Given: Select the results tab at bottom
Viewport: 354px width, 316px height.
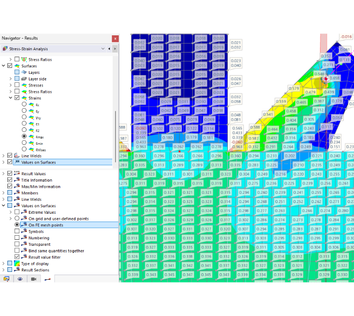Looking at the screenshot, I should pyautogui.click(x=48, y=279).
